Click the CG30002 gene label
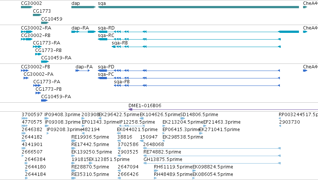The image size is (318, 180). [31, 3]
